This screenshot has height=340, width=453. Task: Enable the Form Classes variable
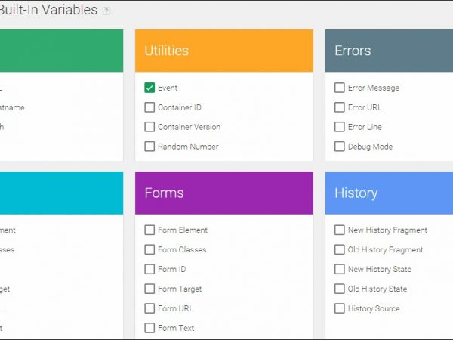pos(149,249)
